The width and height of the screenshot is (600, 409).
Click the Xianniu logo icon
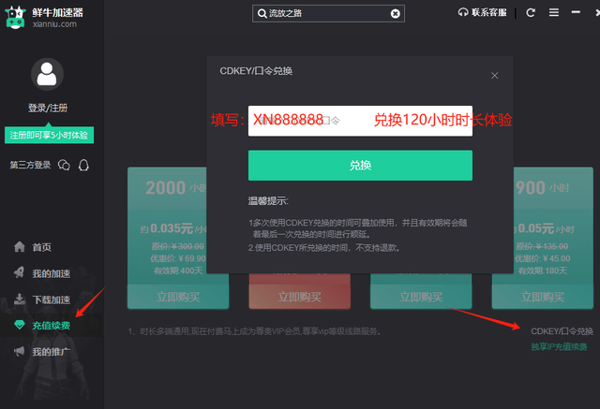16,16
